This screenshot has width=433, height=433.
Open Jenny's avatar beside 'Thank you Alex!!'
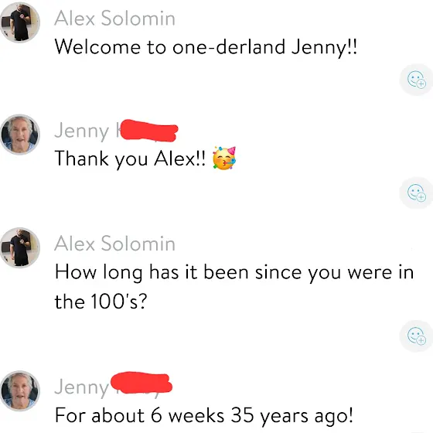click(19, 135)
